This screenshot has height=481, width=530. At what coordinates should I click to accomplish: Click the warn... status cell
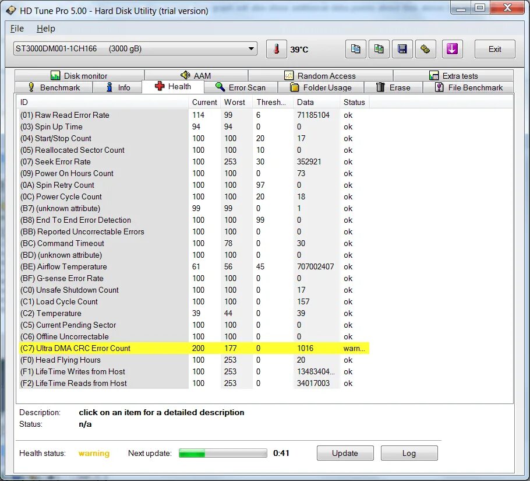(x=354, y=349)
